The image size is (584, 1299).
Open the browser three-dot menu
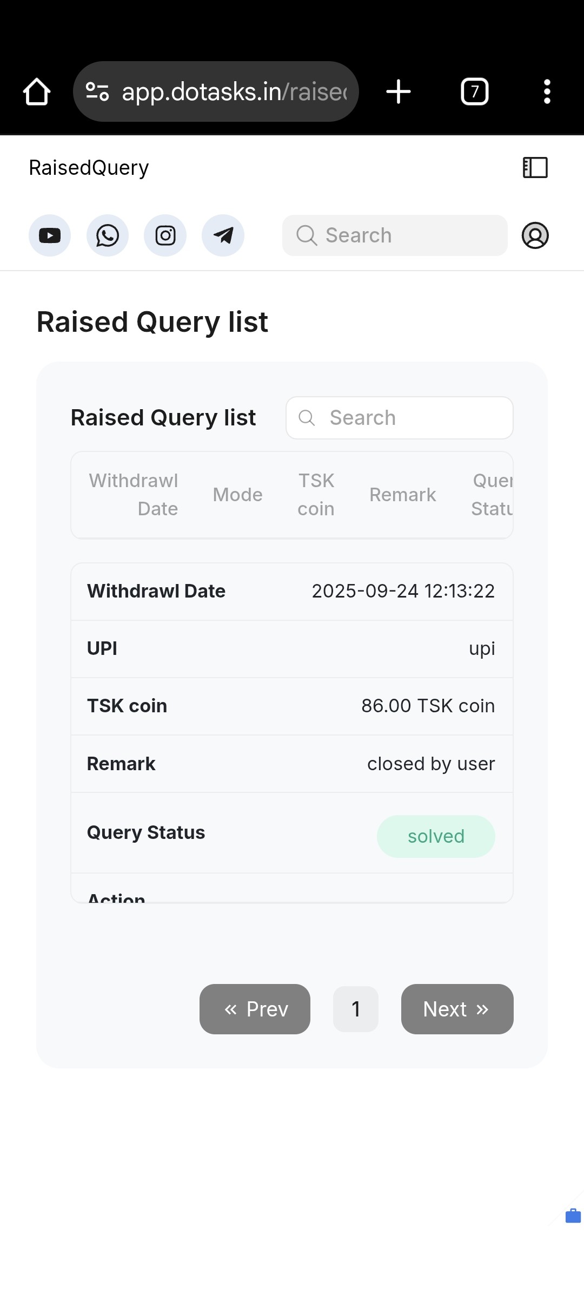click(x=547, y=91)
